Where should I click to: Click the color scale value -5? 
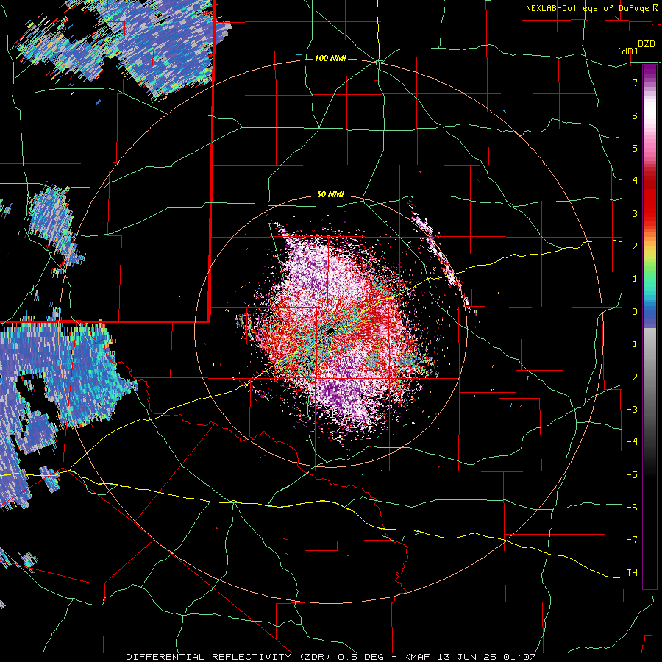pyautogui.click(x=632, y=475)
